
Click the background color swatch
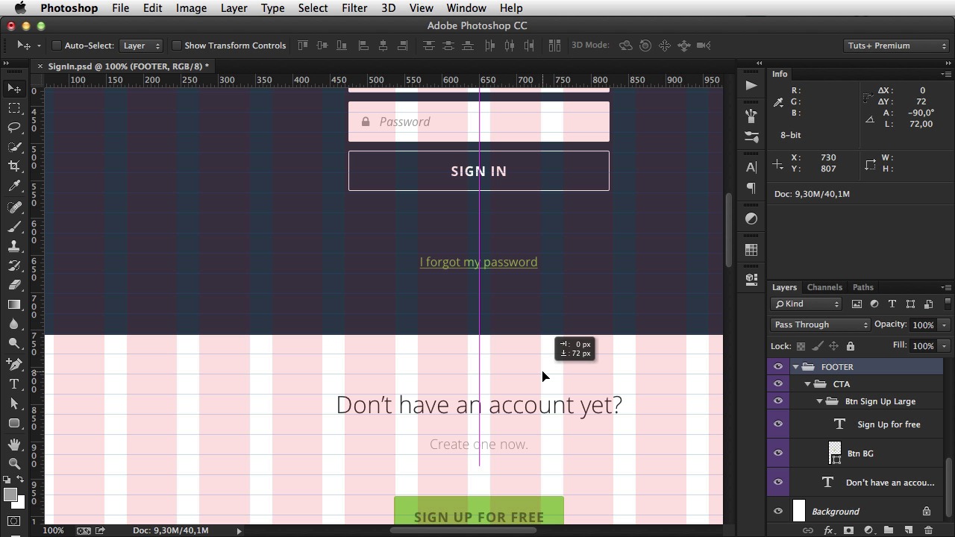pyautogui.click(x=19, y=503)
